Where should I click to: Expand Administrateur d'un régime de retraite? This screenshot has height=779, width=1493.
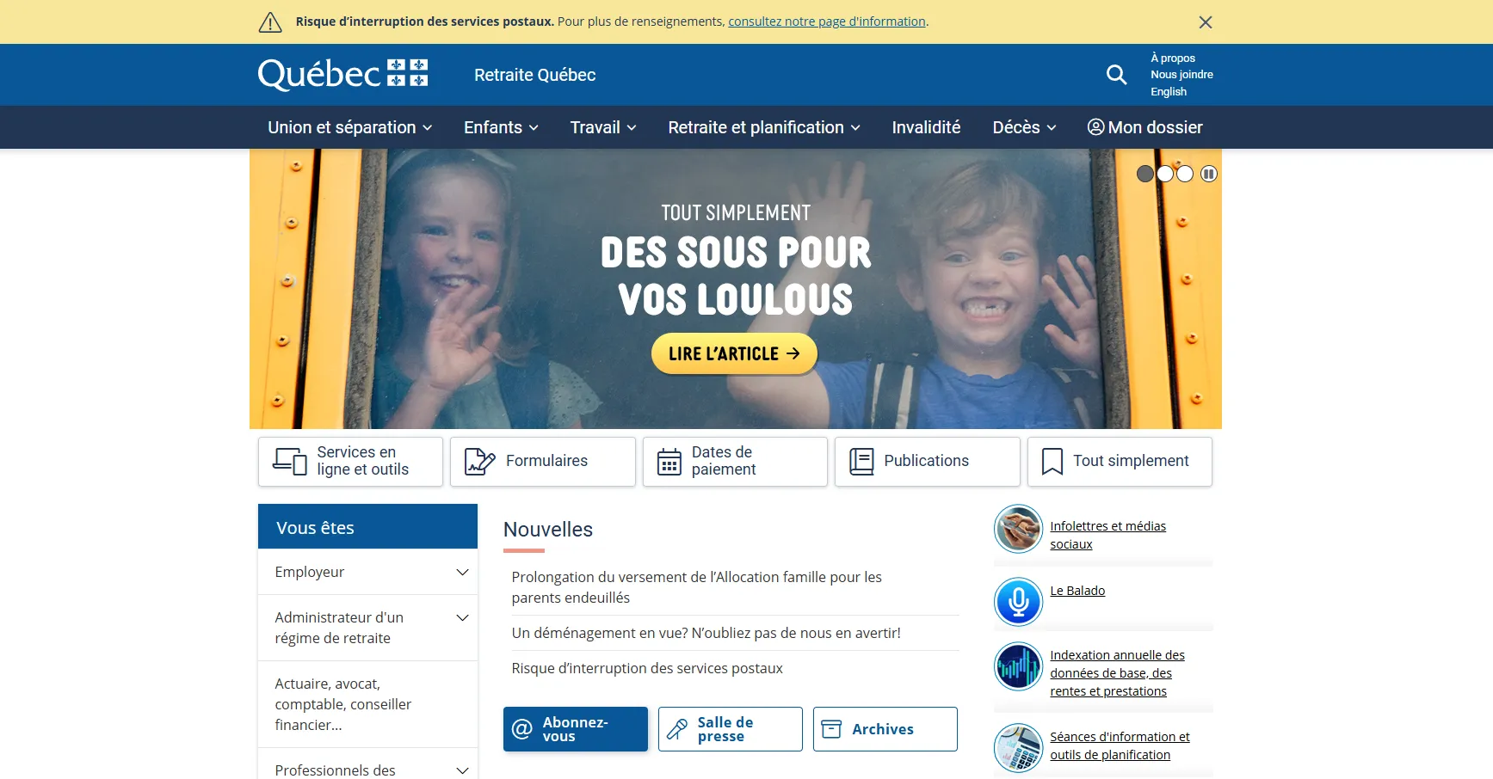[x=367, y=628]
